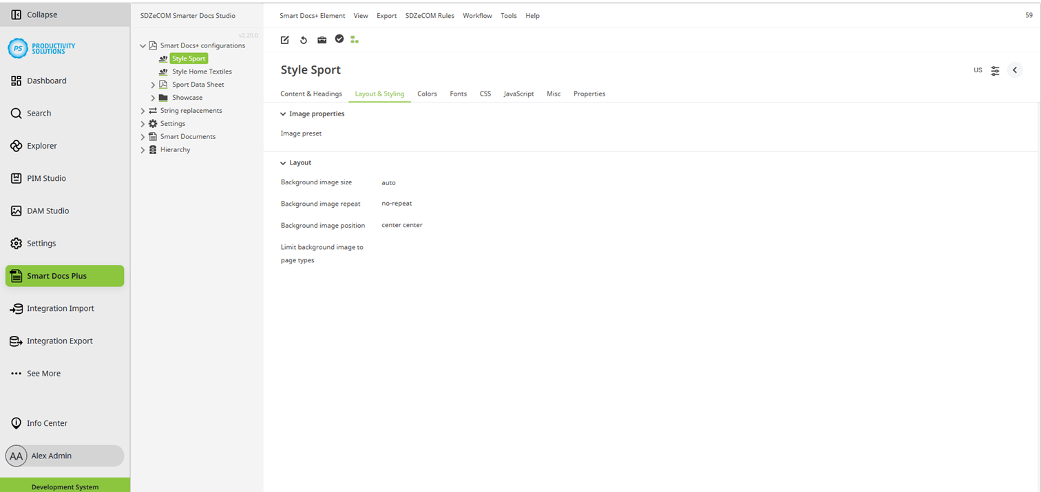Expand the String replacements node

pos(143,111)
